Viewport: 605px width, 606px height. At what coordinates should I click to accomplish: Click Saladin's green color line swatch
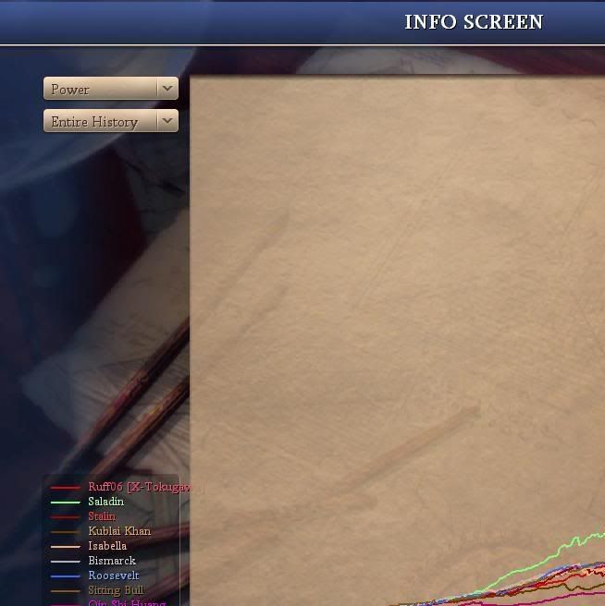[x=66, y=503]
